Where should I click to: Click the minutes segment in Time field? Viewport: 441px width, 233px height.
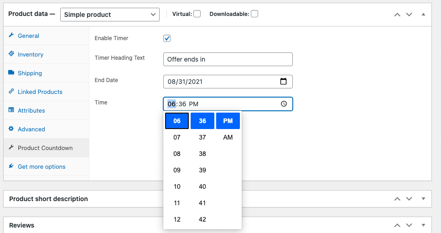click(x=182, y=104)
